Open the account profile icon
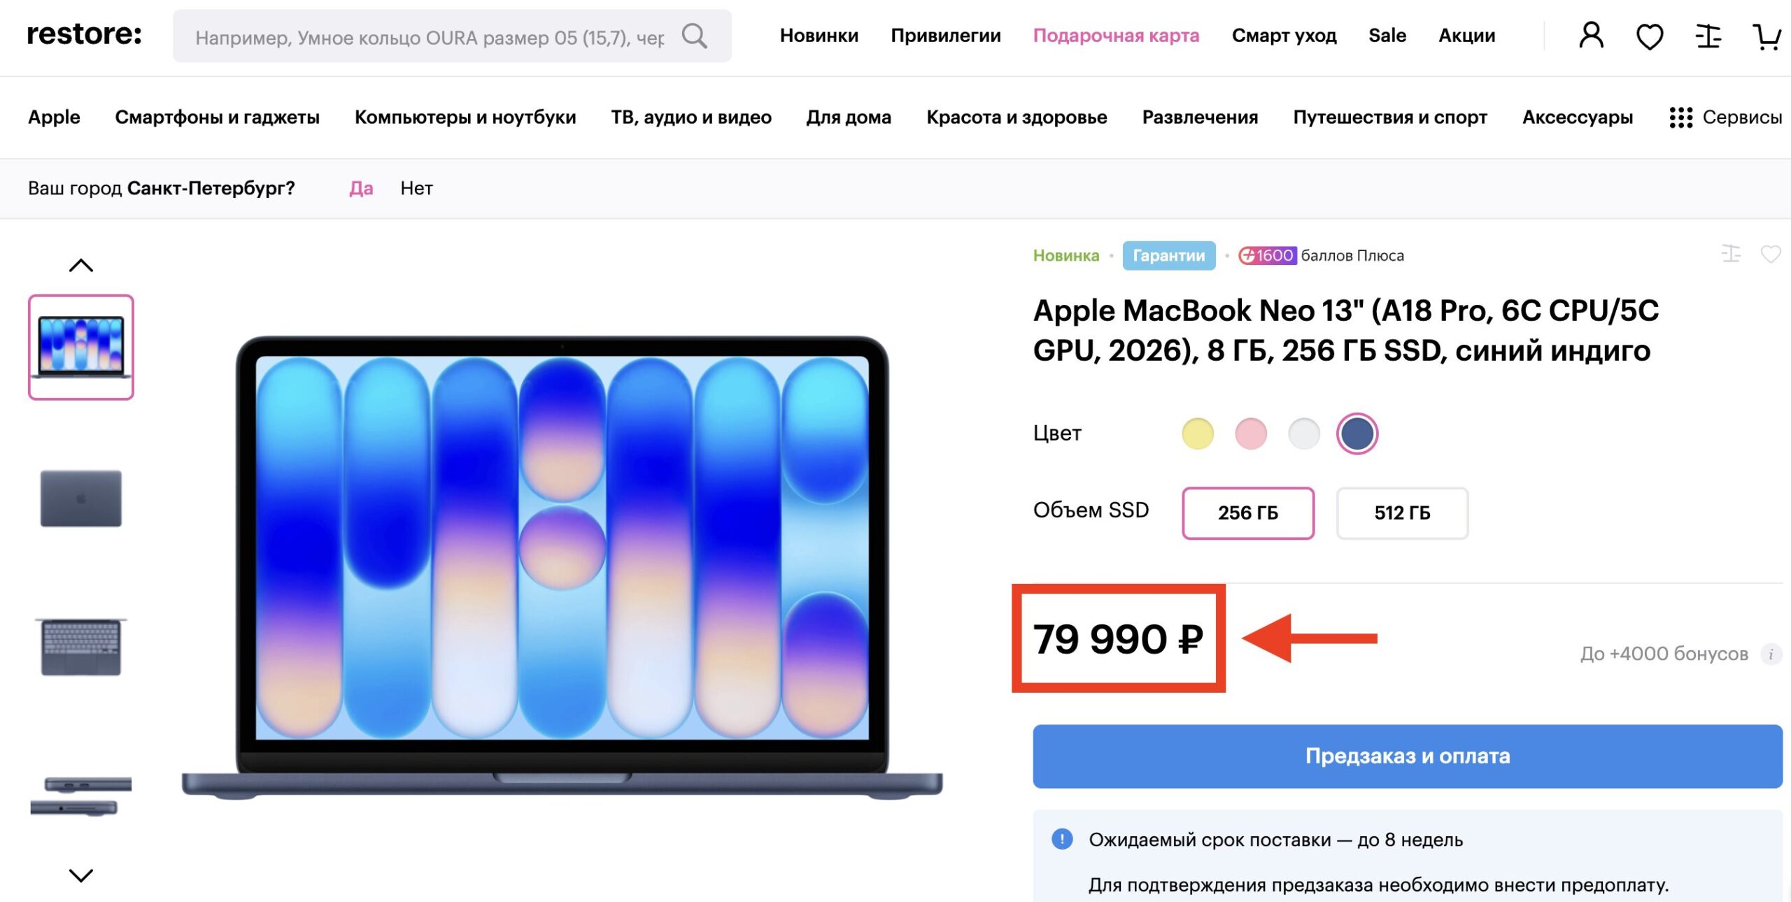Image resolution: width=1791 pixels, height=902 pixels. click(1593, 36)
